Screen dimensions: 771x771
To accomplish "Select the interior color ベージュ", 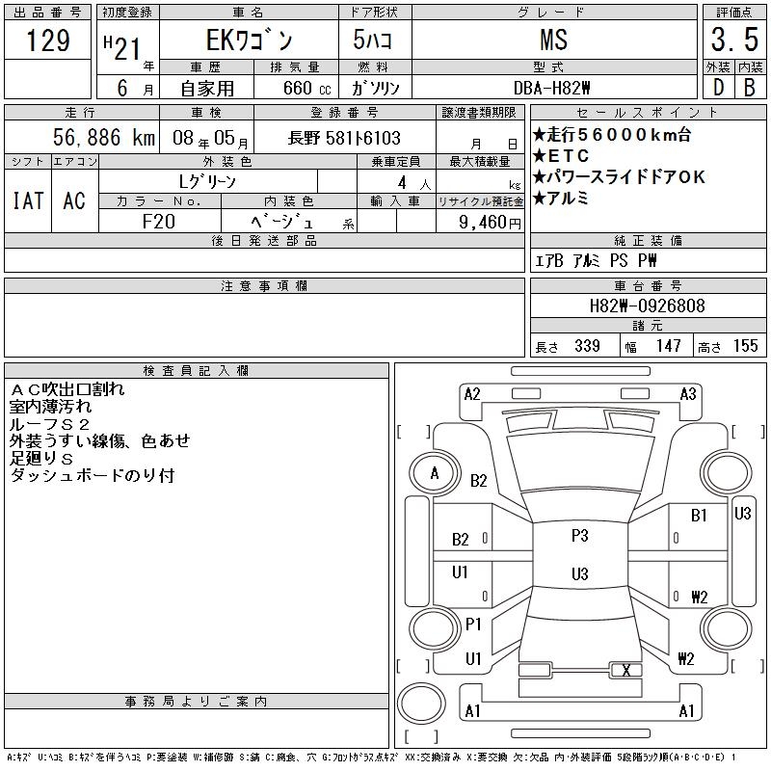I will (281, 222).
